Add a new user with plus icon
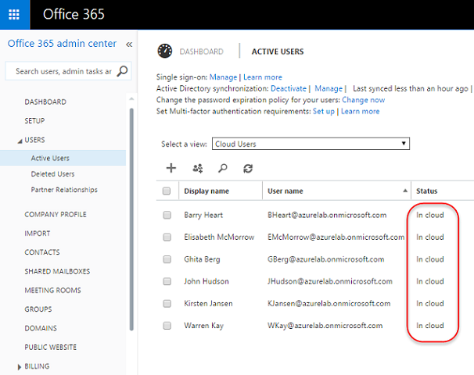Viewport: 474px width, 375px height. tap(171, 168)
